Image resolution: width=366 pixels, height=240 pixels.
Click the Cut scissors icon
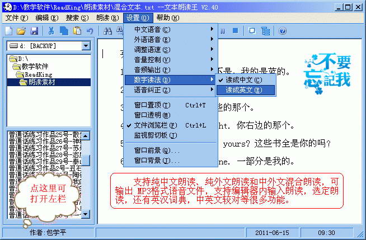tap(51, 30)
